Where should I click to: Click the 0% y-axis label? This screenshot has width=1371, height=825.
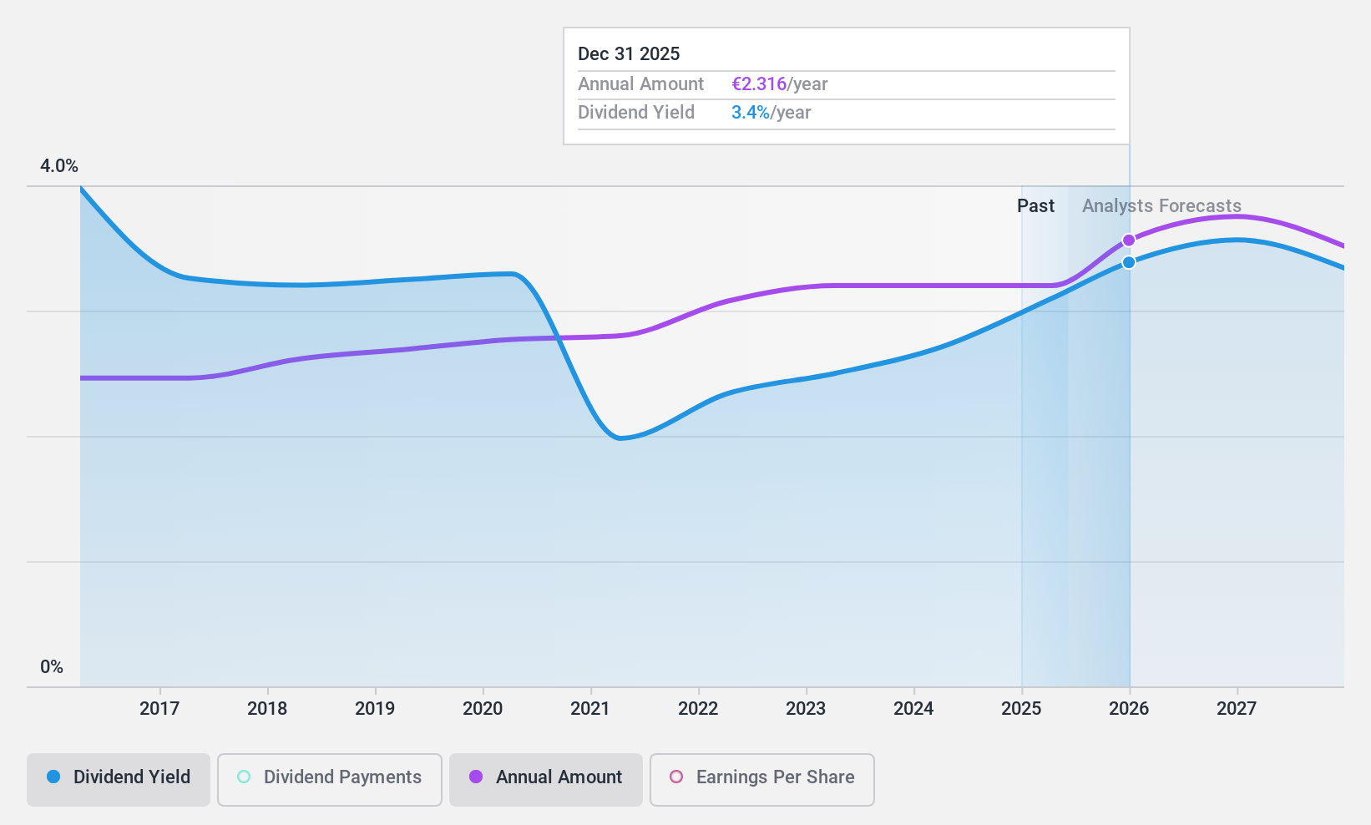(52, 667)
